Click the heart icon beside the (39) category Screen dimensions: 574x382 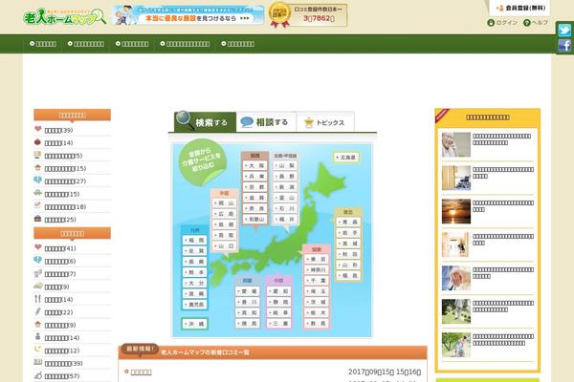click(x=37, y=129)
